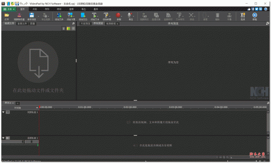
Task: Open the Save Project dropdown arrow
Action: (x=38, y=16)
